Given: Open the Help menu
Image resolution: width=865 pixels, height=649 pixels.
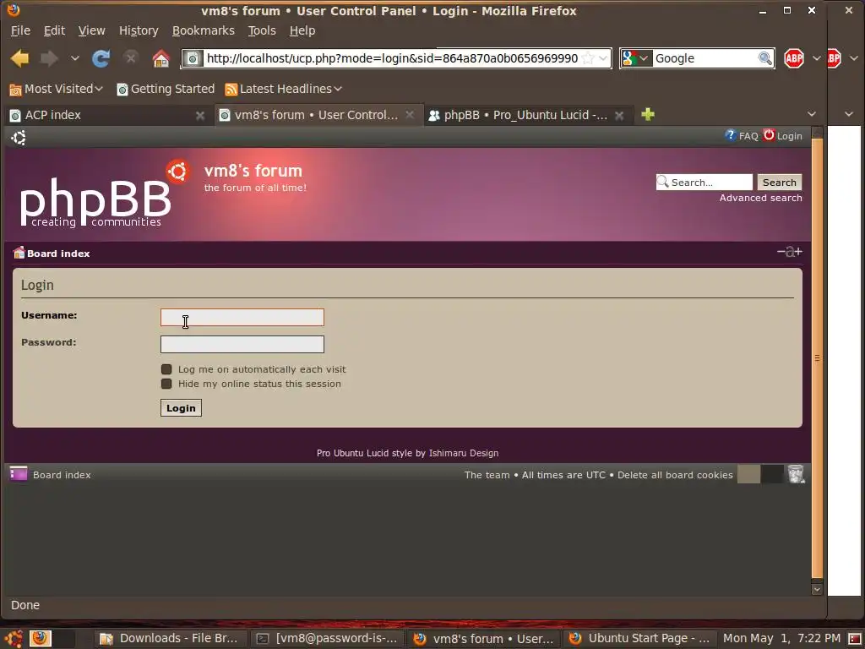Looking at the screenshot, I should 302,30.
